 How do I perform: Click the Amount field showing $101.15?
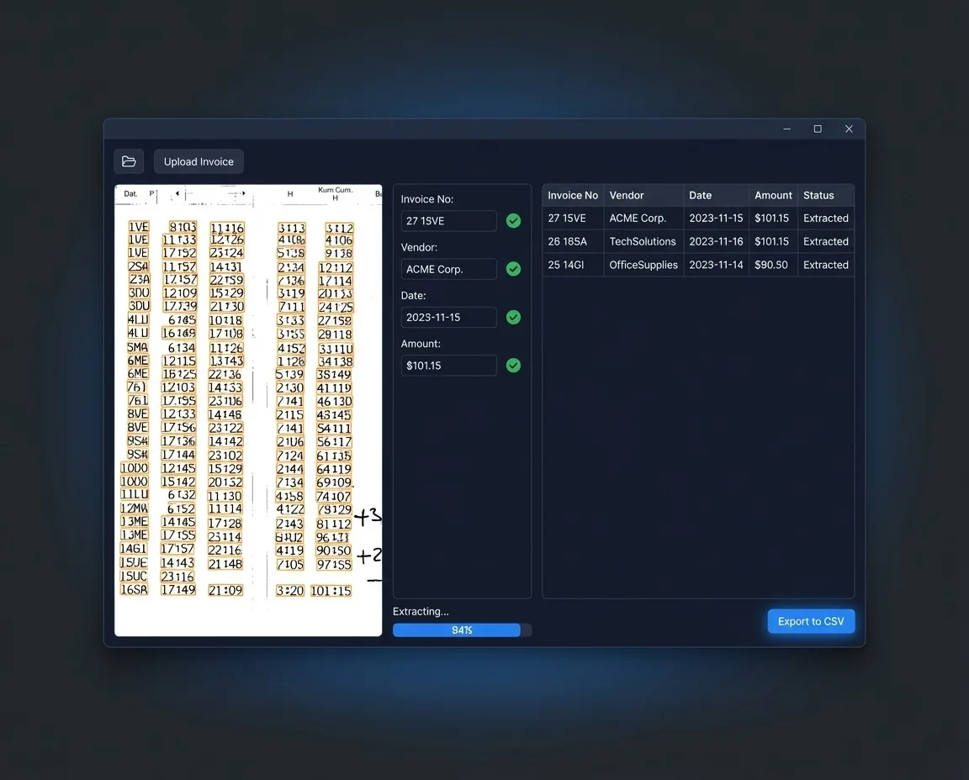[448, 365]
